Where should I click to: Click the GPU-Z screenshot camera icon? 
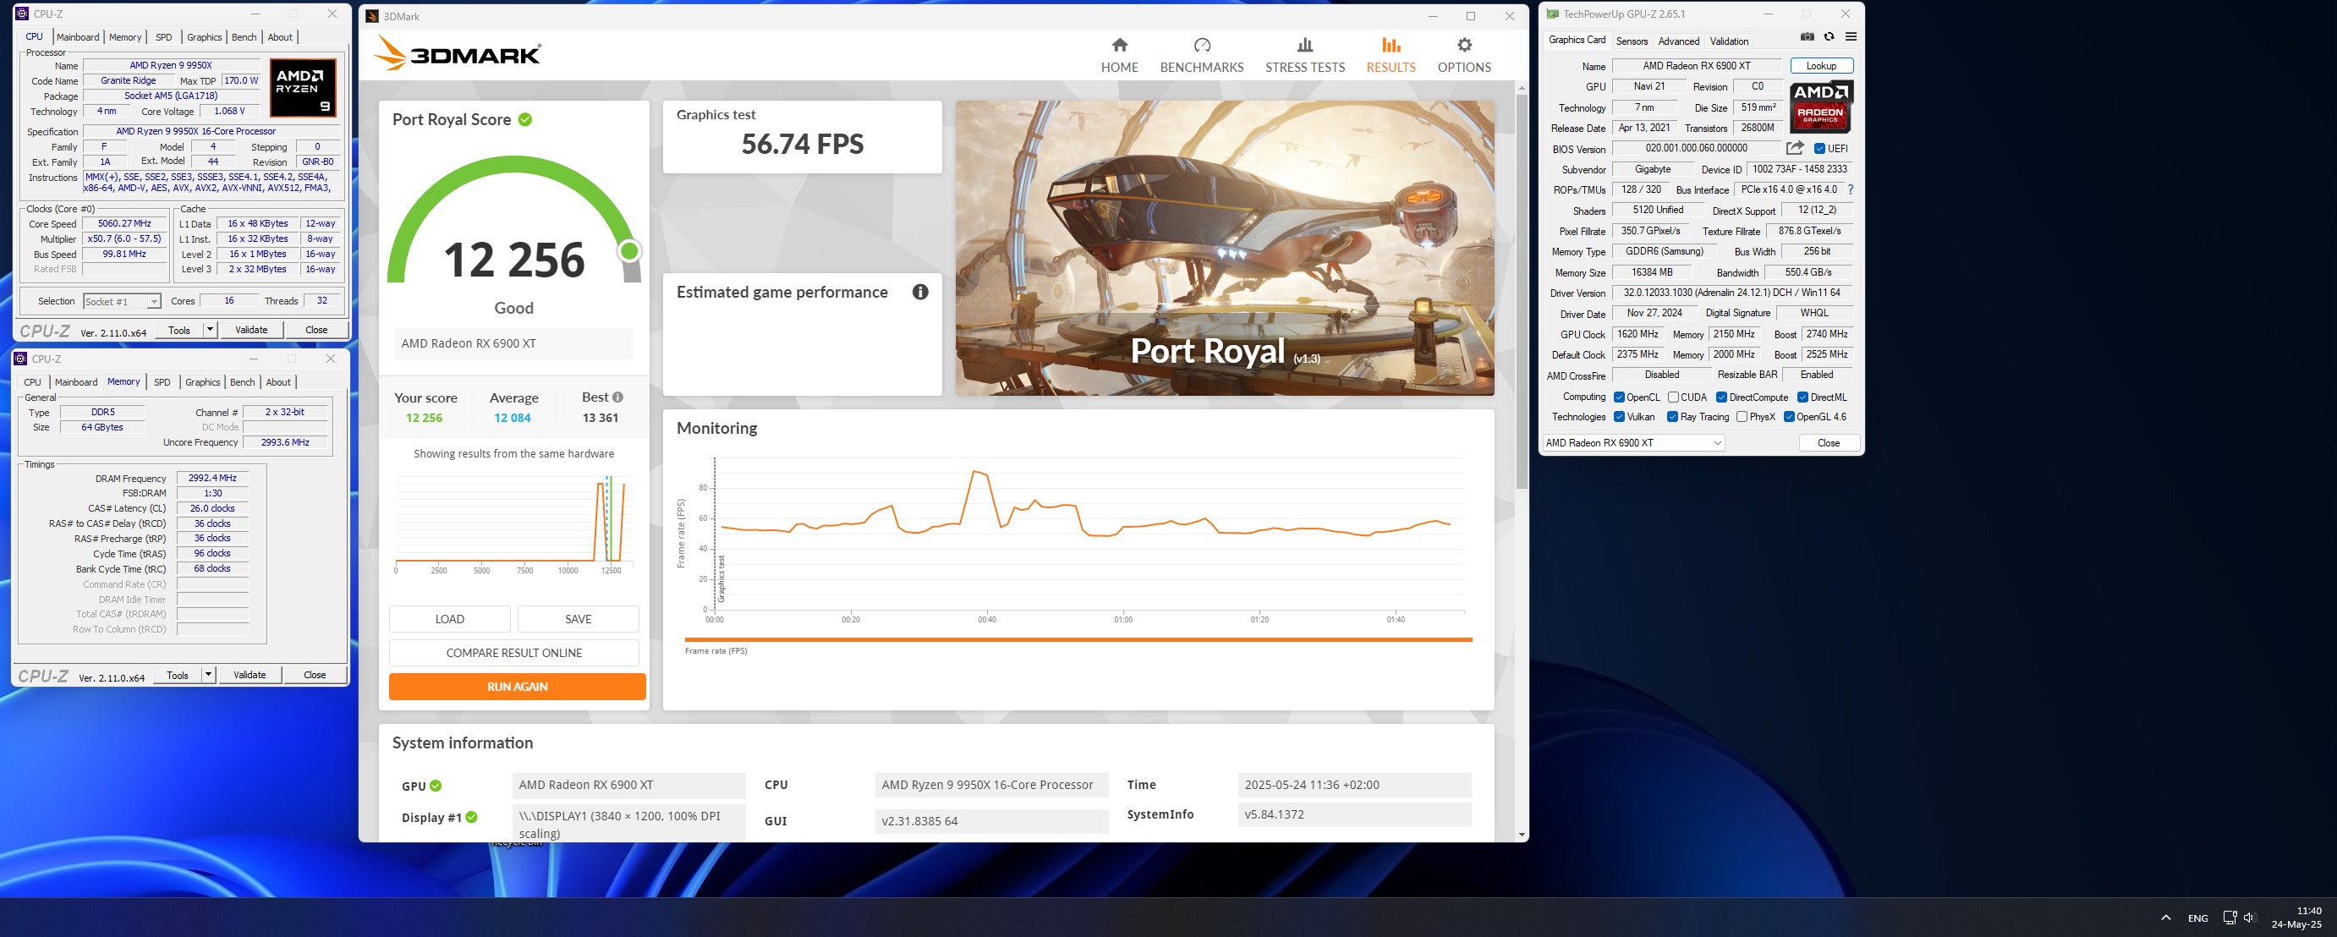1808,37
